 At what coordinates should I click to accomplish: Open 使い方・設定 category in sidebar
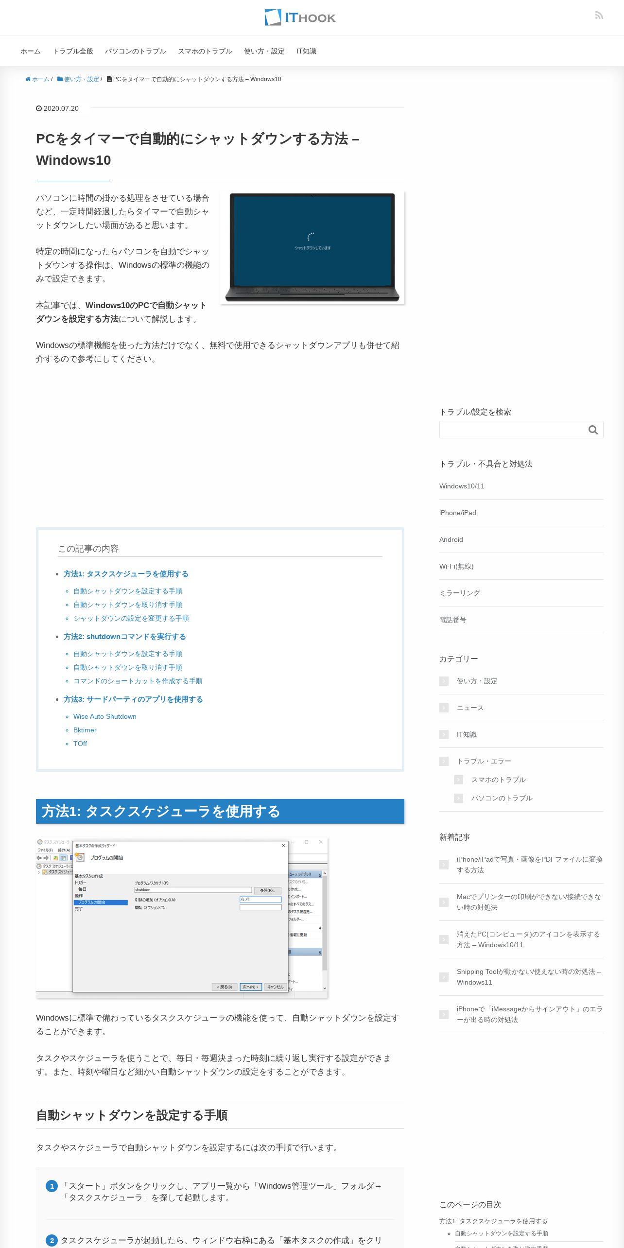coord(477,681)
